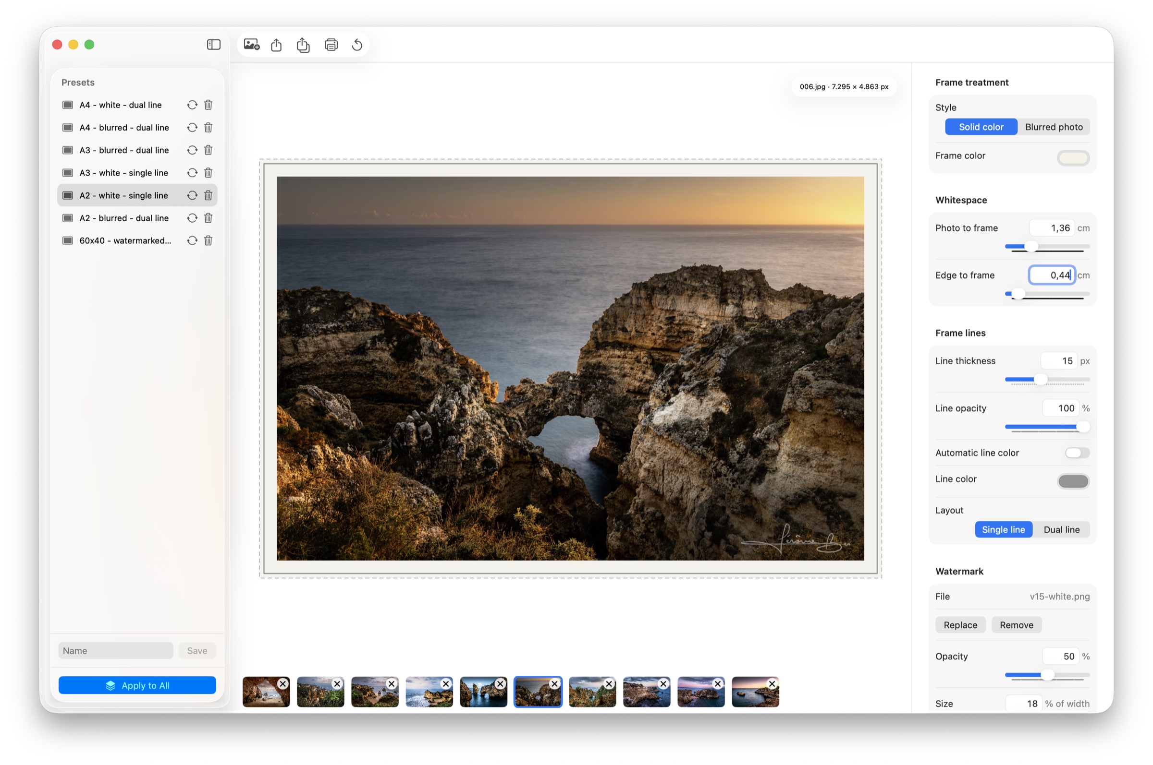1153x765 pixels.
Task: Toggle the sidebar visibility icon
Action: [x=213, y=45]
